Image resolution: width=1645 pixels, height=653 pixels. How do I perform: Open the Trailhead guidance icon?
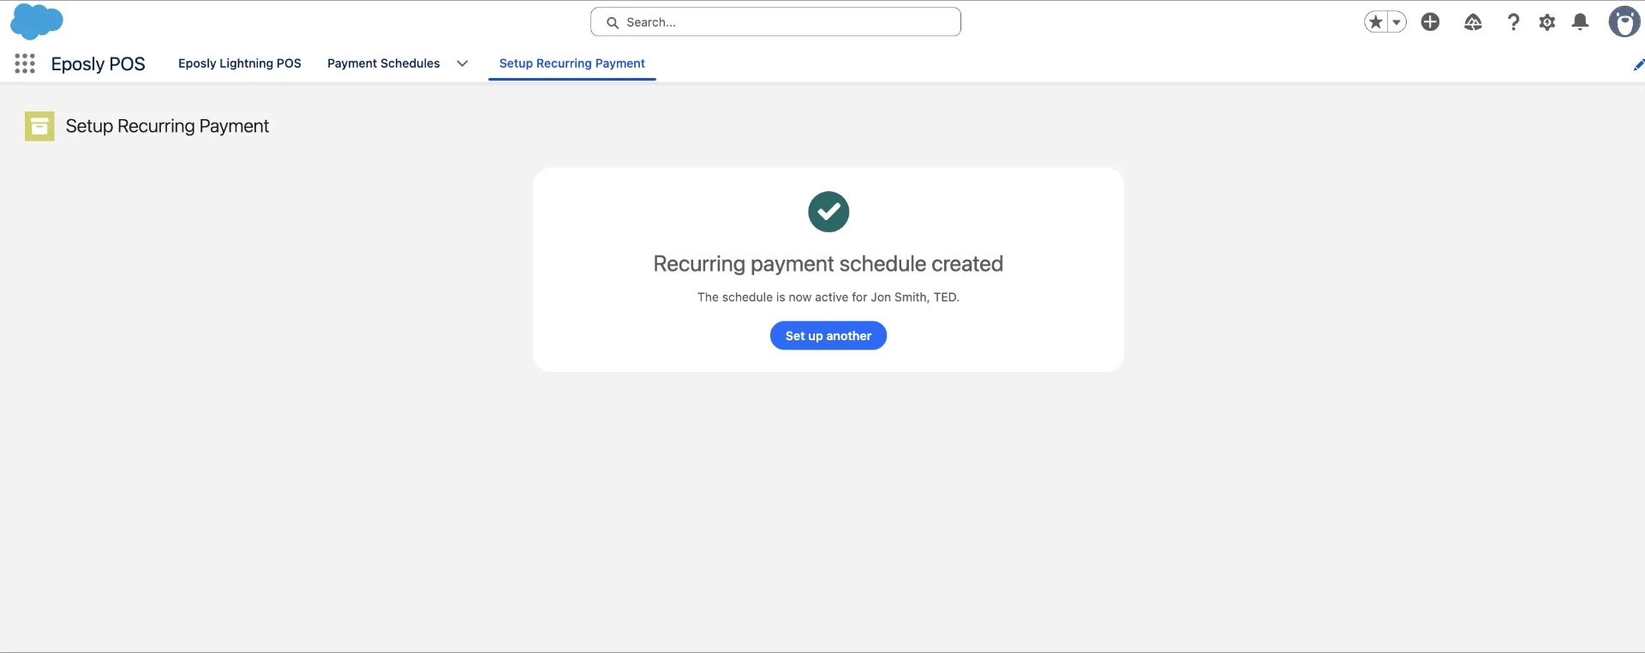(x=1473, y=22)
